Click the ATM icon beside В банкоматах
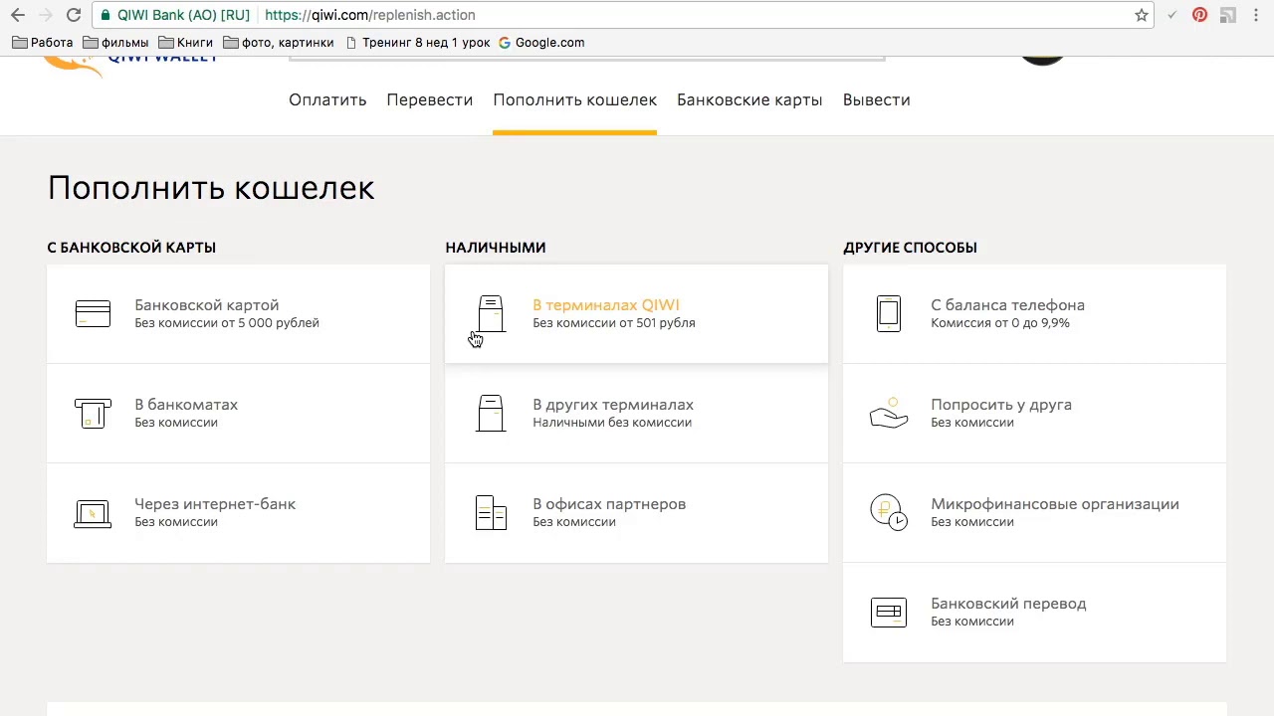1274x716 pixels. click(93, 414)
